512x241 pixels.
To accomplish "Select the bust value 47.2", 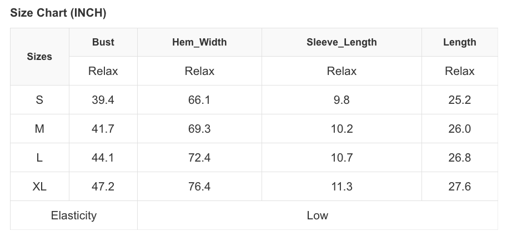I will [x=103, y=187].
